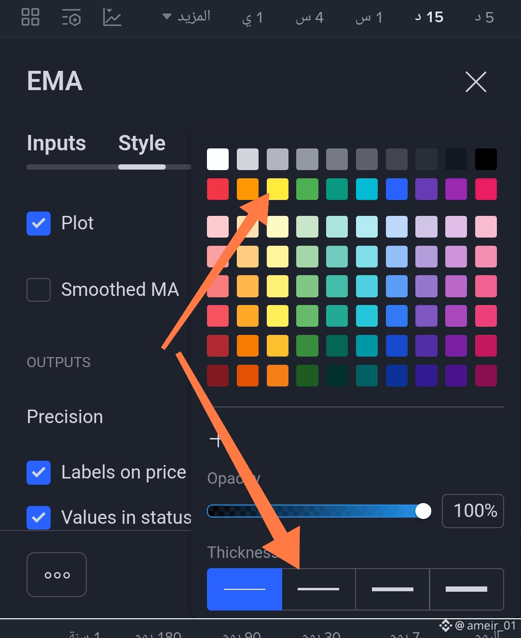The image size is (521, 638).
Task: Pick the bright yellow color swatch
Action: (x=278, y=189)
